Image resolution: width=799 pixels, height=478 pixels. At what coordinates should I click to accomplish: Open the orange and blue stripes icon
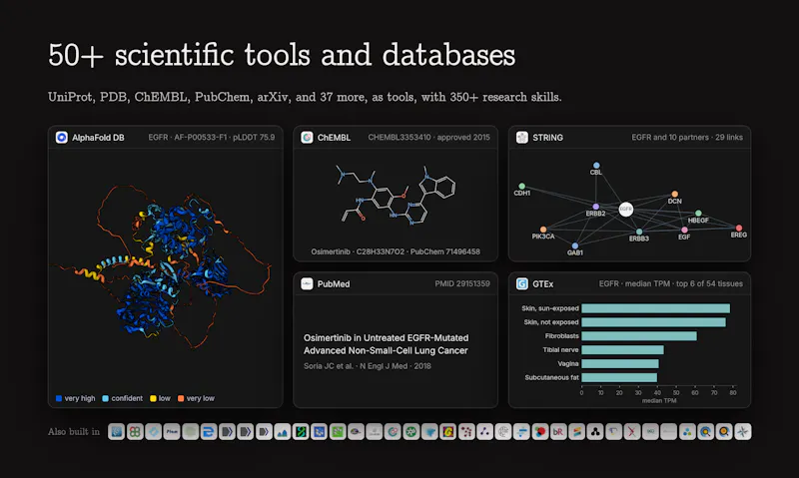[x=577, y=432]
